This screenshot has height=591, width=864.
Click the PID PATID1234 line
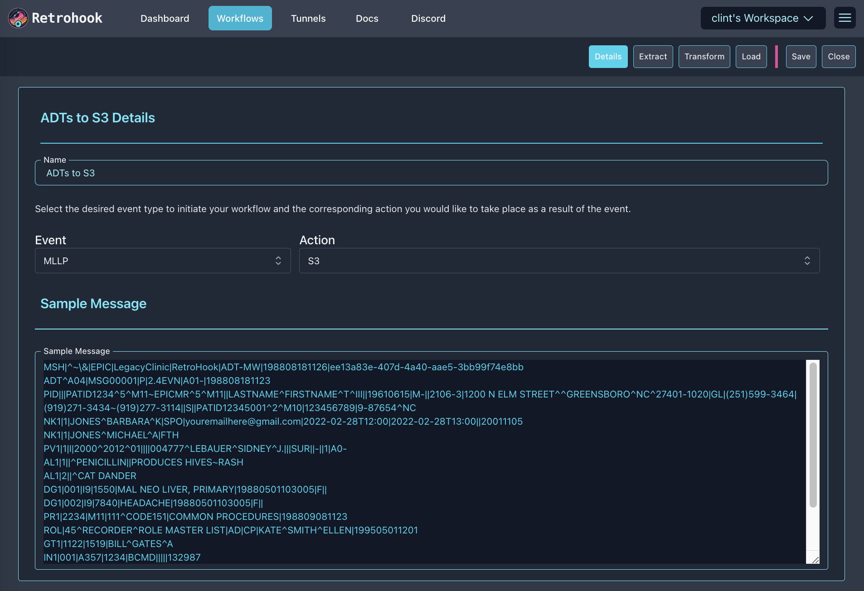click(x=420, y=401)
